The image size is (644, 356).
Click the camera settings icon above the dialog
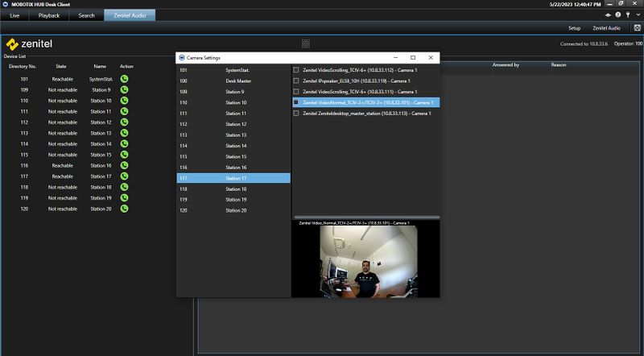point(306,43)
